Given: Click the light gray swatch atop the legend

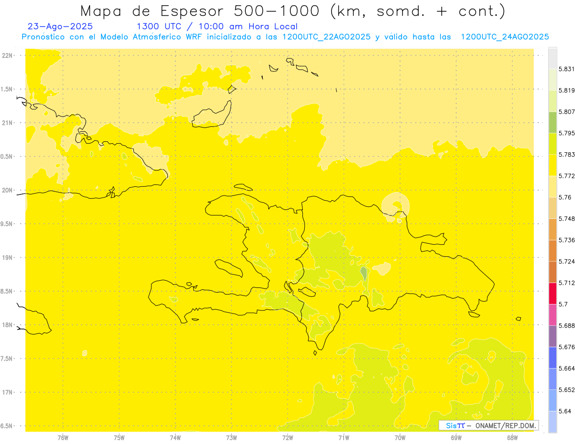Looking at the screenshot, I should pyautogui.click(x=552, y=58).
